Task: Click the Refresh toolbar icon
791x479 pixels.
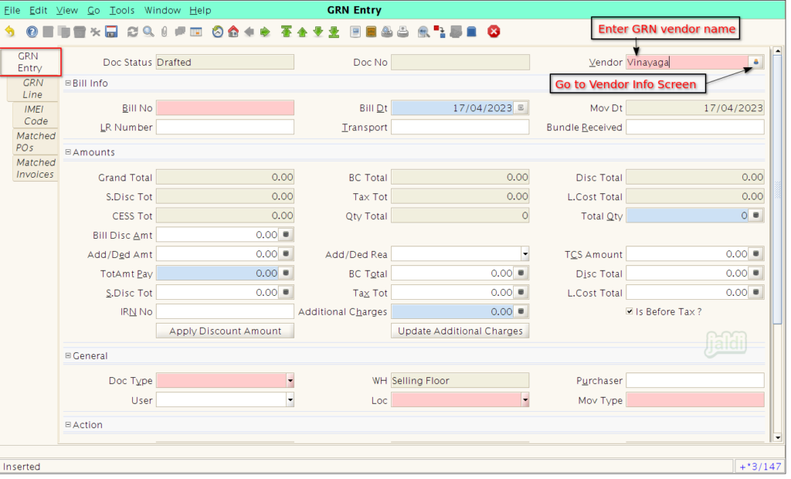Action: [x=133, y=32]
